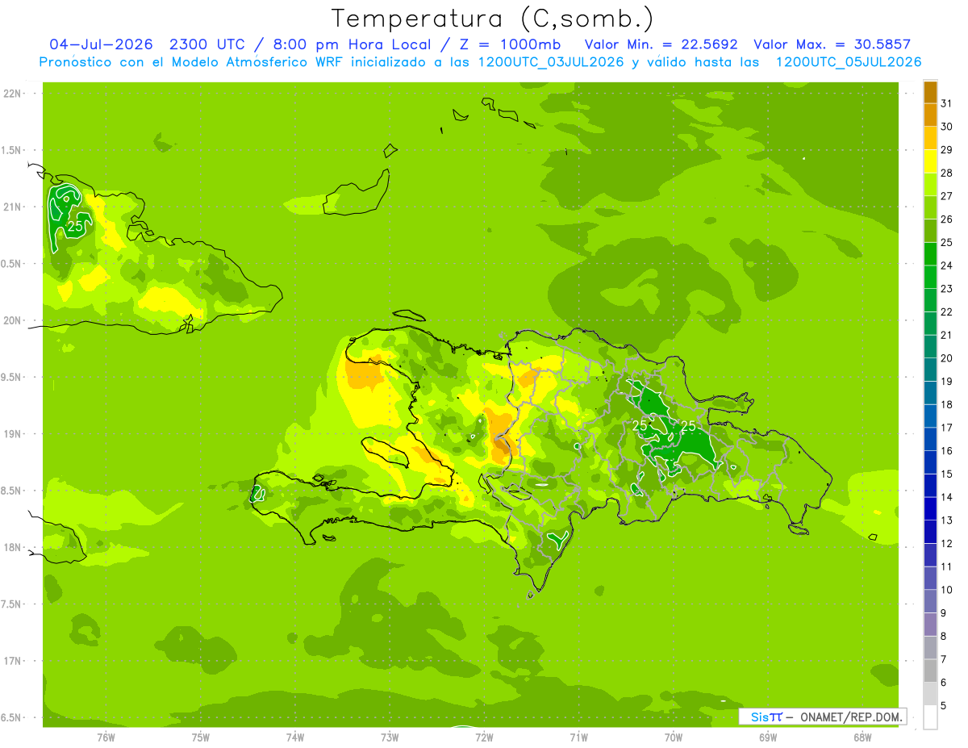Click the '71W' longitude axis label
Viewport: 968px width, 748px height.
pyautogui.click(x=578, y=737)
